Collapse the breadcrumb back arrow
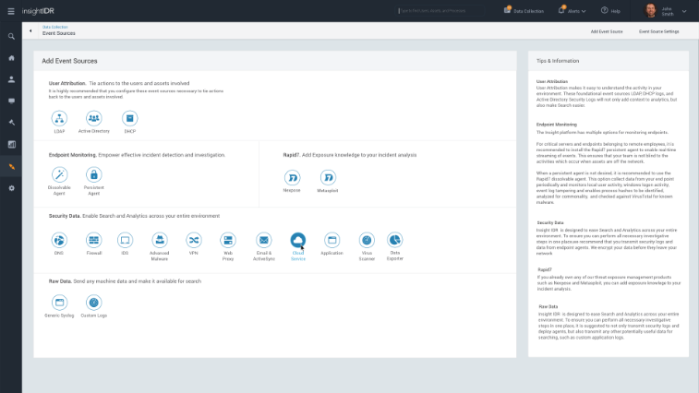This screenshot has height=393, width=699. pyautogui.click(x=30, y=30)
